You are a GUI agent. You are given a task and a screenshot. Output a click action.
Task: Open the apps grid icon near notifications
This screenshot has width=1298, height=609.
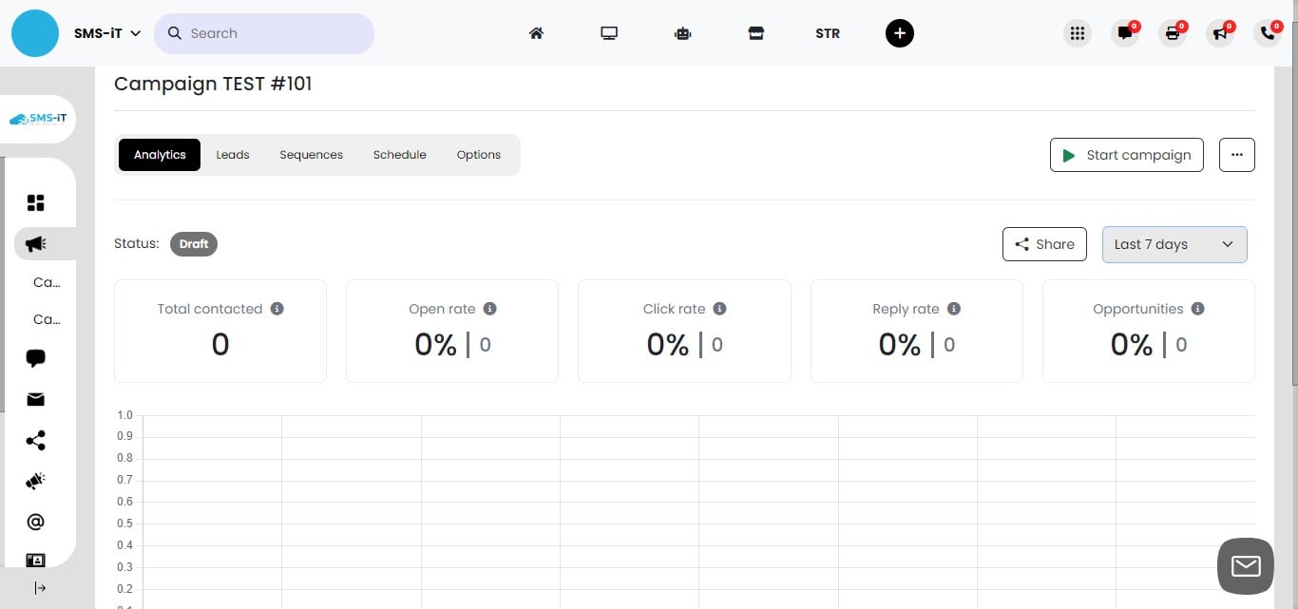click(1078, 32)
